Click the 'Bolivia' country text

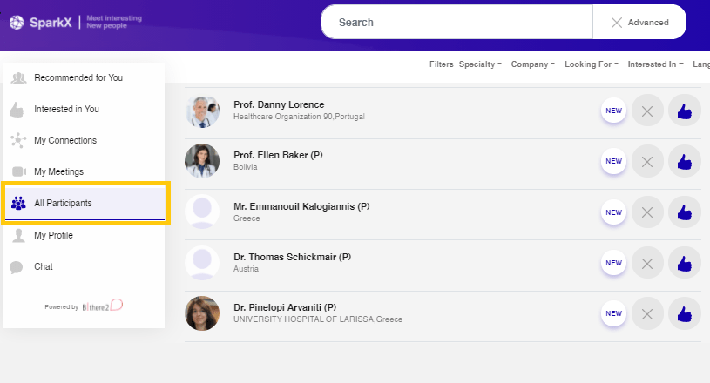(x=246, y=167)
